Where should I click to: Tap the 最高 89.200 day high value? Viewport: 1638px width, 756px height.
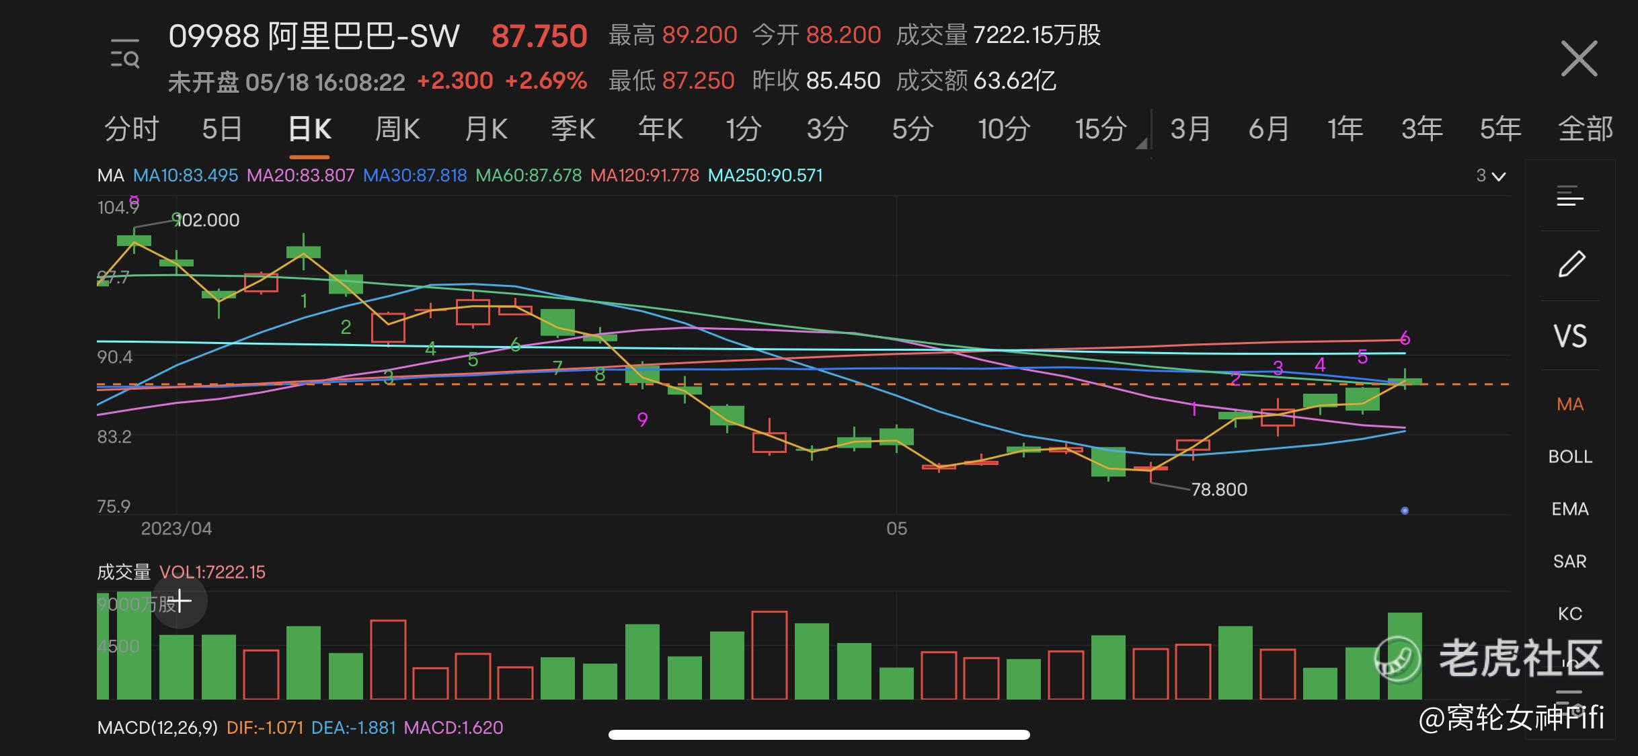click(x=673, y=35)
